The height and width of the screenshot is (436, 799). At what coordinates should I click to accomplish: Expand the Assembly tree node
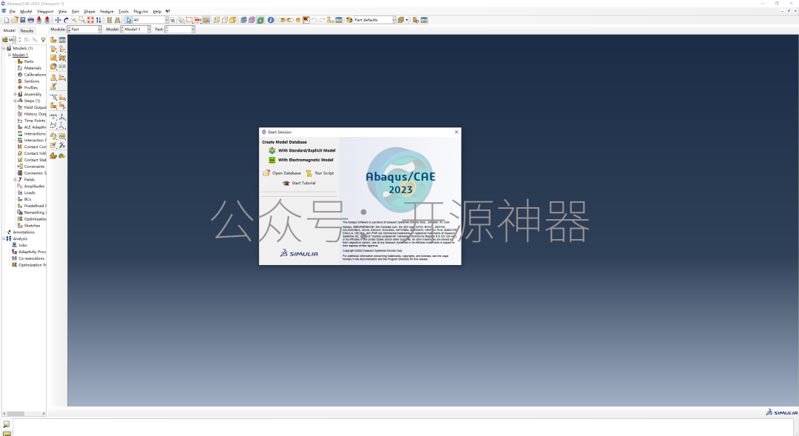coord(15,94)
